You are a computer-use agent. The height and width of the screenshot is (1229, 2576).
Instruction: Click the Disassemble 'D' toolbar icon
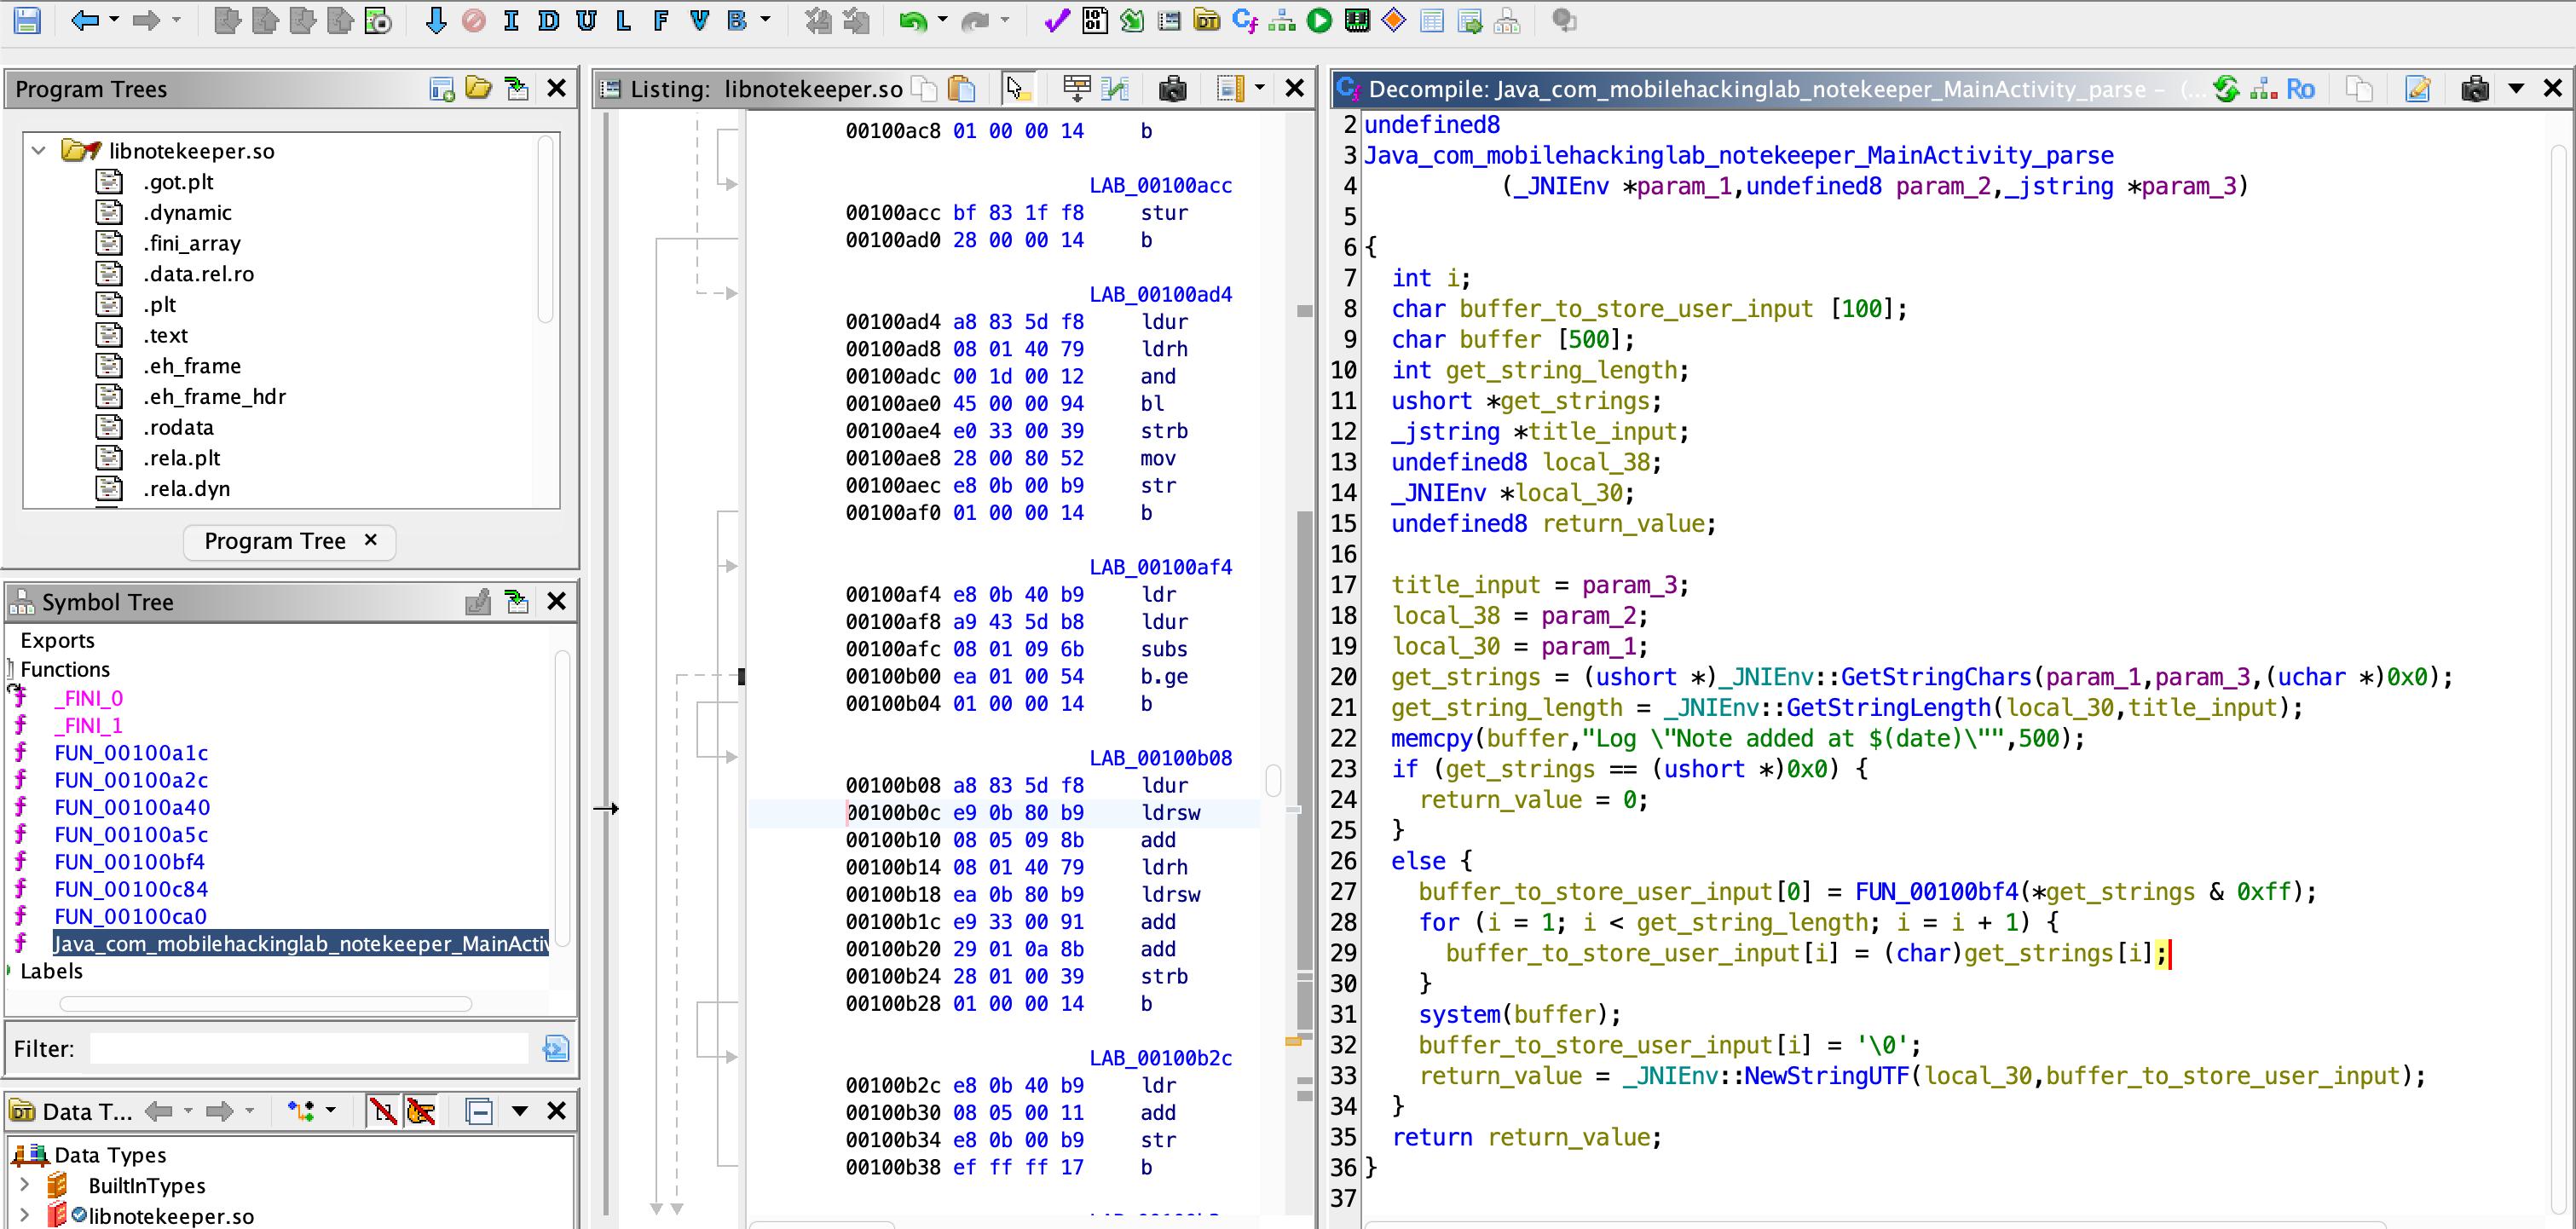coord(548,20)
